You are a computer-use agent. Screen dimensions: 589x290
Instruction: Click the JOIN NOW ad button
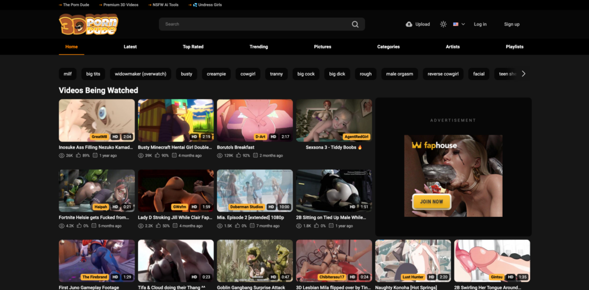431,202
